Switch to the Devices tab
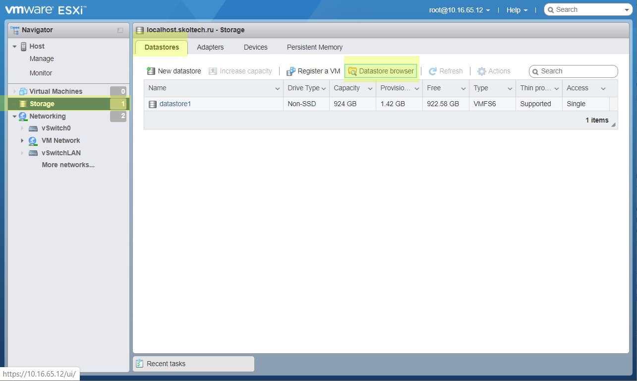 [x=256, y=47]
